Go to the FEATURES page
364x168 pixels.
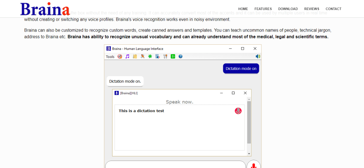point(263,9)
